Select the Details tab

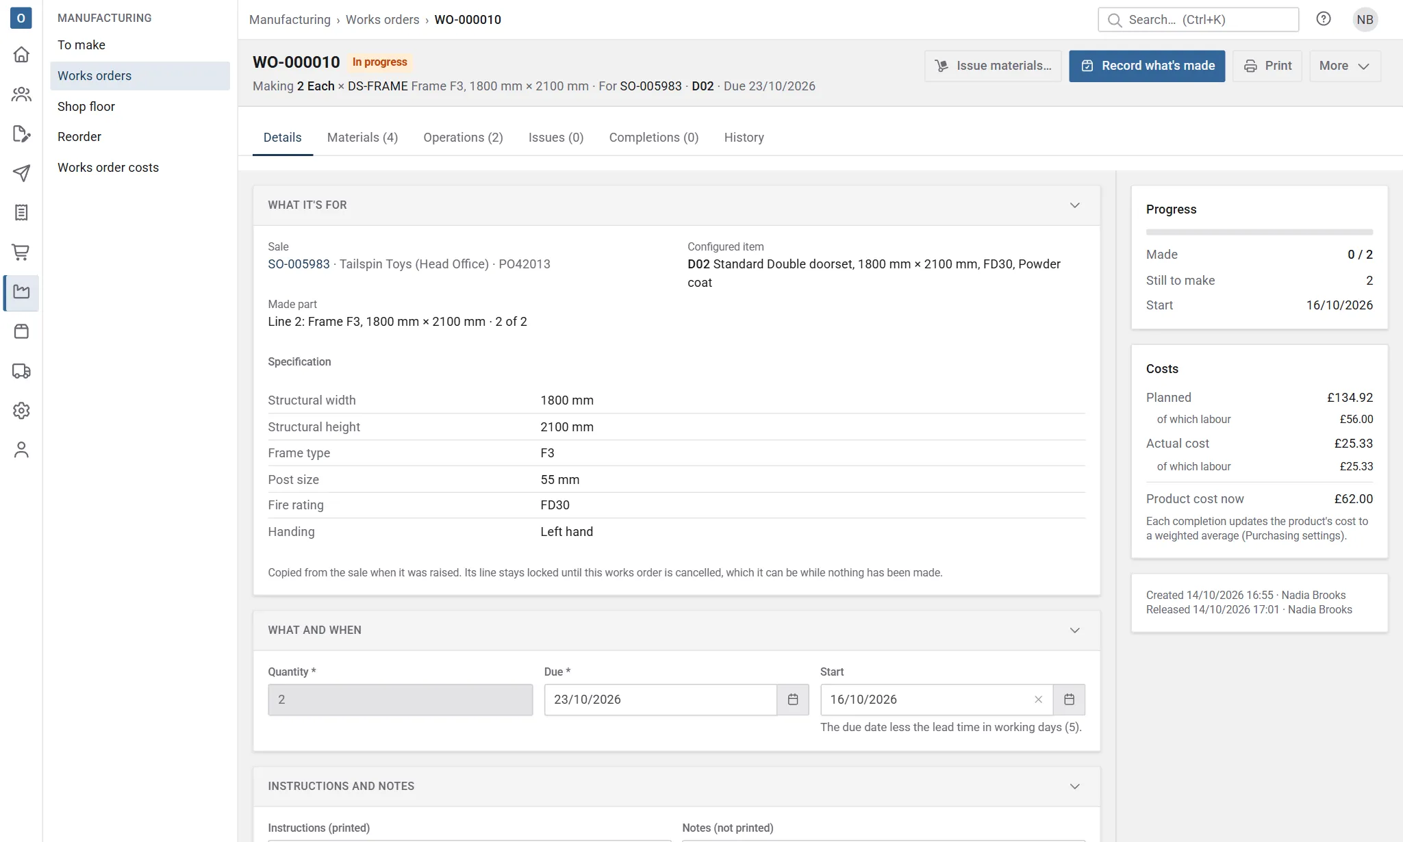(282, 138)
